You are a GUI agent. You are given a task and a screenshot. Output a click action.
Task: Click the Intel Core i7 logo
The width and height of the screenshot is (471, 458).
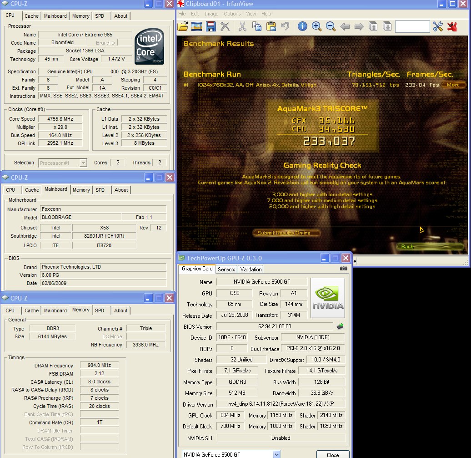coord(149,46)
